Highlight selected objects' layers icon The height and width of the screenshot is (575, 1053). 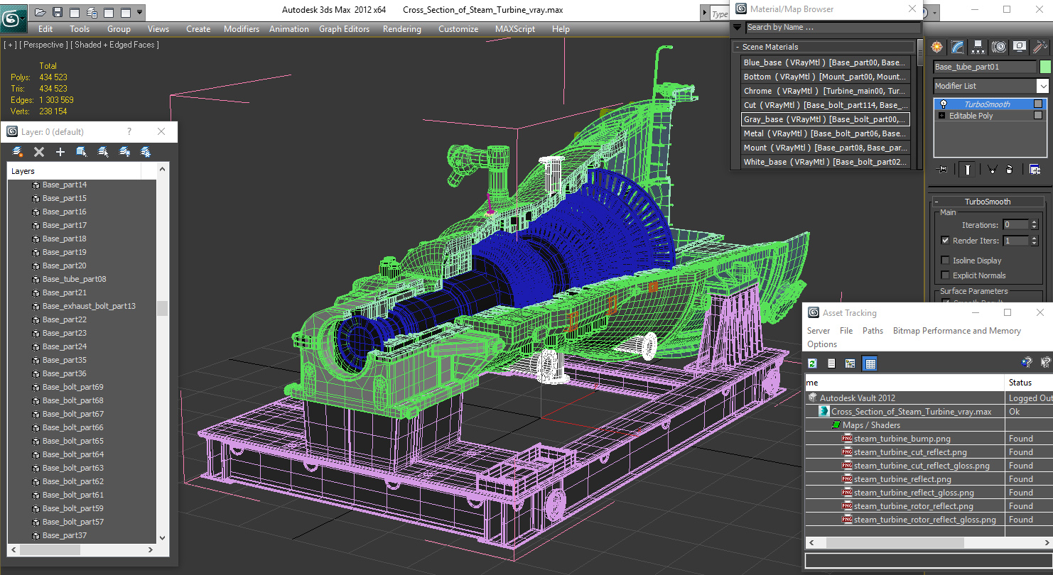103,152
